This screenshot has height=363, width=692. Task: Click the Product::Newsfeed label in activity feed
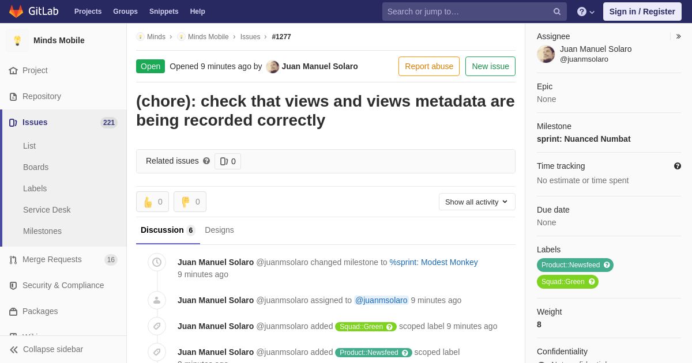(373, 353)
